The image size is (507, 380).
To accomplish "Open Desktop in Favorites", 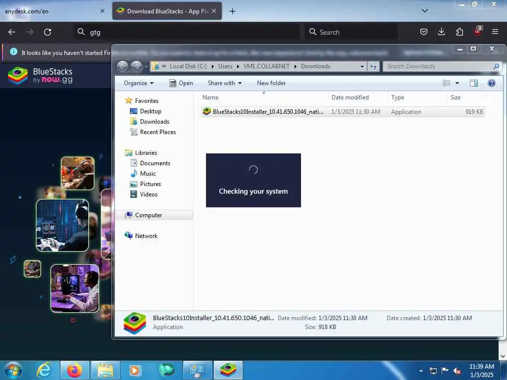I will (151, 111).
